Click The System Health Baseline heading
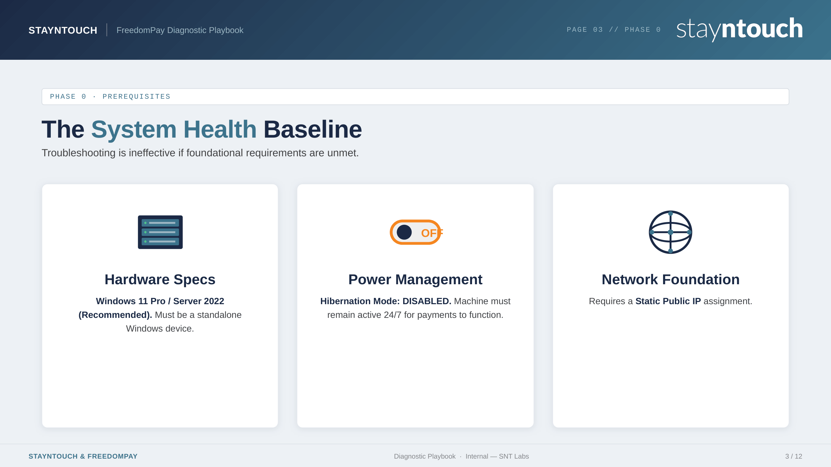The height and width of the screenshot is (467, 831). (x=202, y=129)
